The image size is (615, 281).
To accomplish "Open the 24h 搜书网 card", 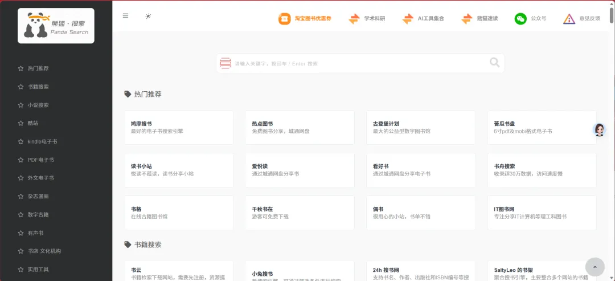I will [x=421, y=271].
